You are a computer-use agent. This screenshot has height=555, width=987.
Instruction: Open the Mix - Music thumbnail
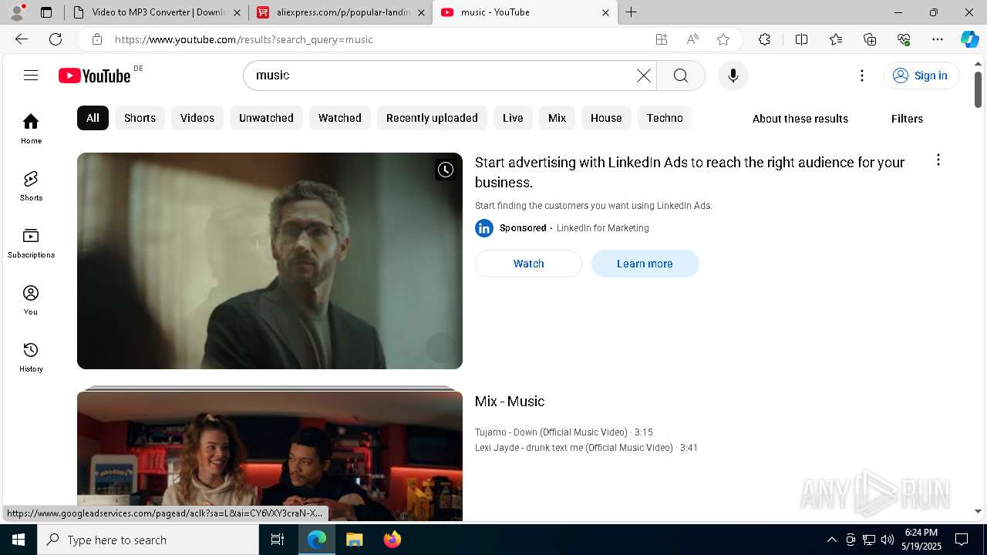[270, 456]
